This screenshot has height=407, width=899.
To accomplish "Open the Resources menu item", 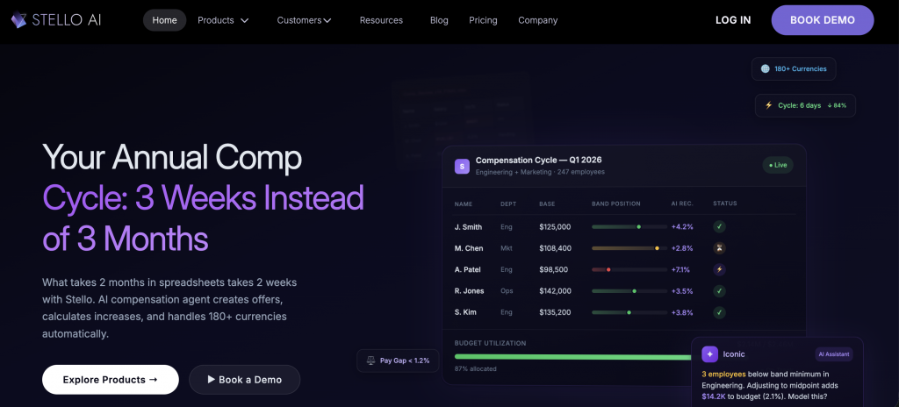I will (x=381, y=20).
